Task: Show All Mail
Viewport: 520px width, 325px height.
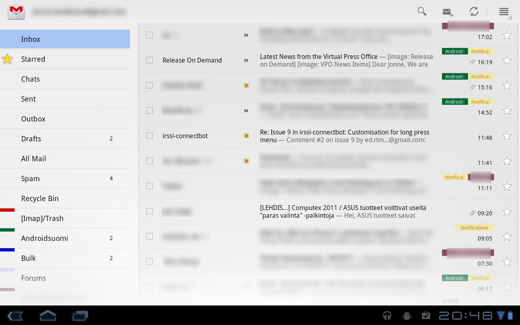Action: pos(65,159)
